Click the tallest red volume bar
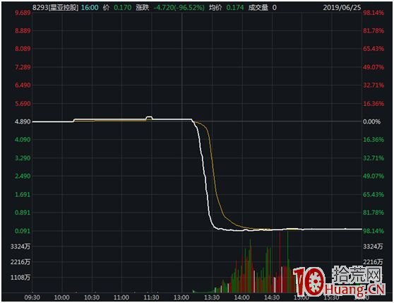The image size is (394, 303). point(280,262)
